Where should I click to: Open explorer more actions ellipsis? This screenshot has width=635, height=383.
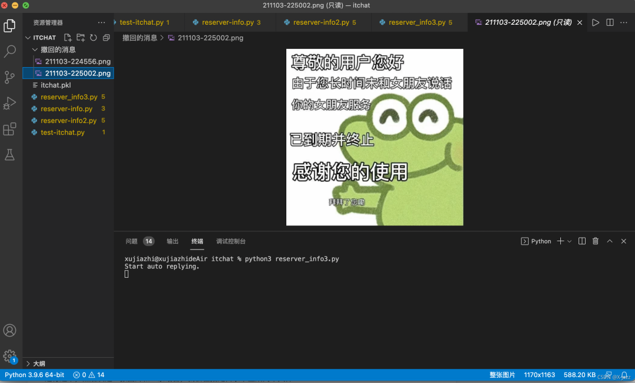[x=101, y=22]
